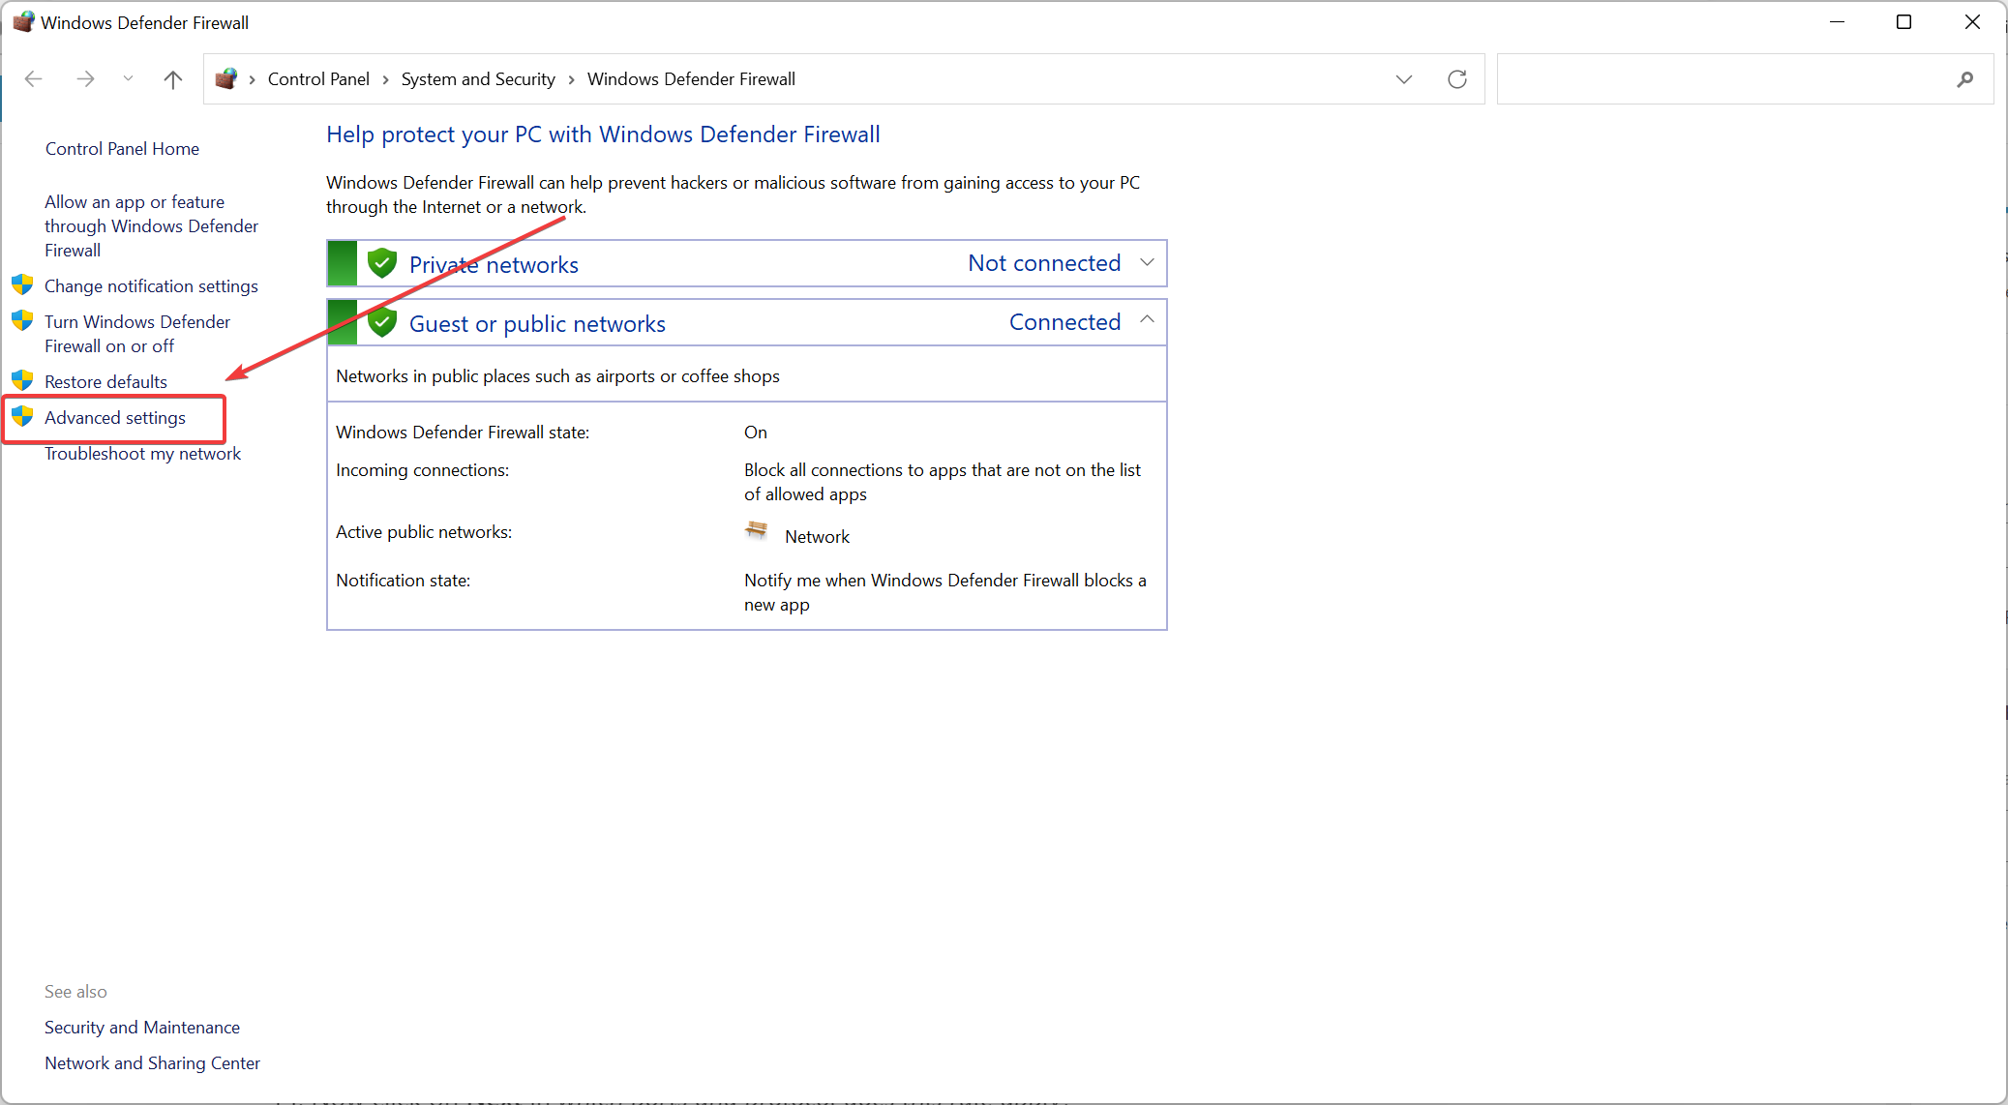Open Security and Maintenance link

pyautogui.click(x=142, y=1028)
